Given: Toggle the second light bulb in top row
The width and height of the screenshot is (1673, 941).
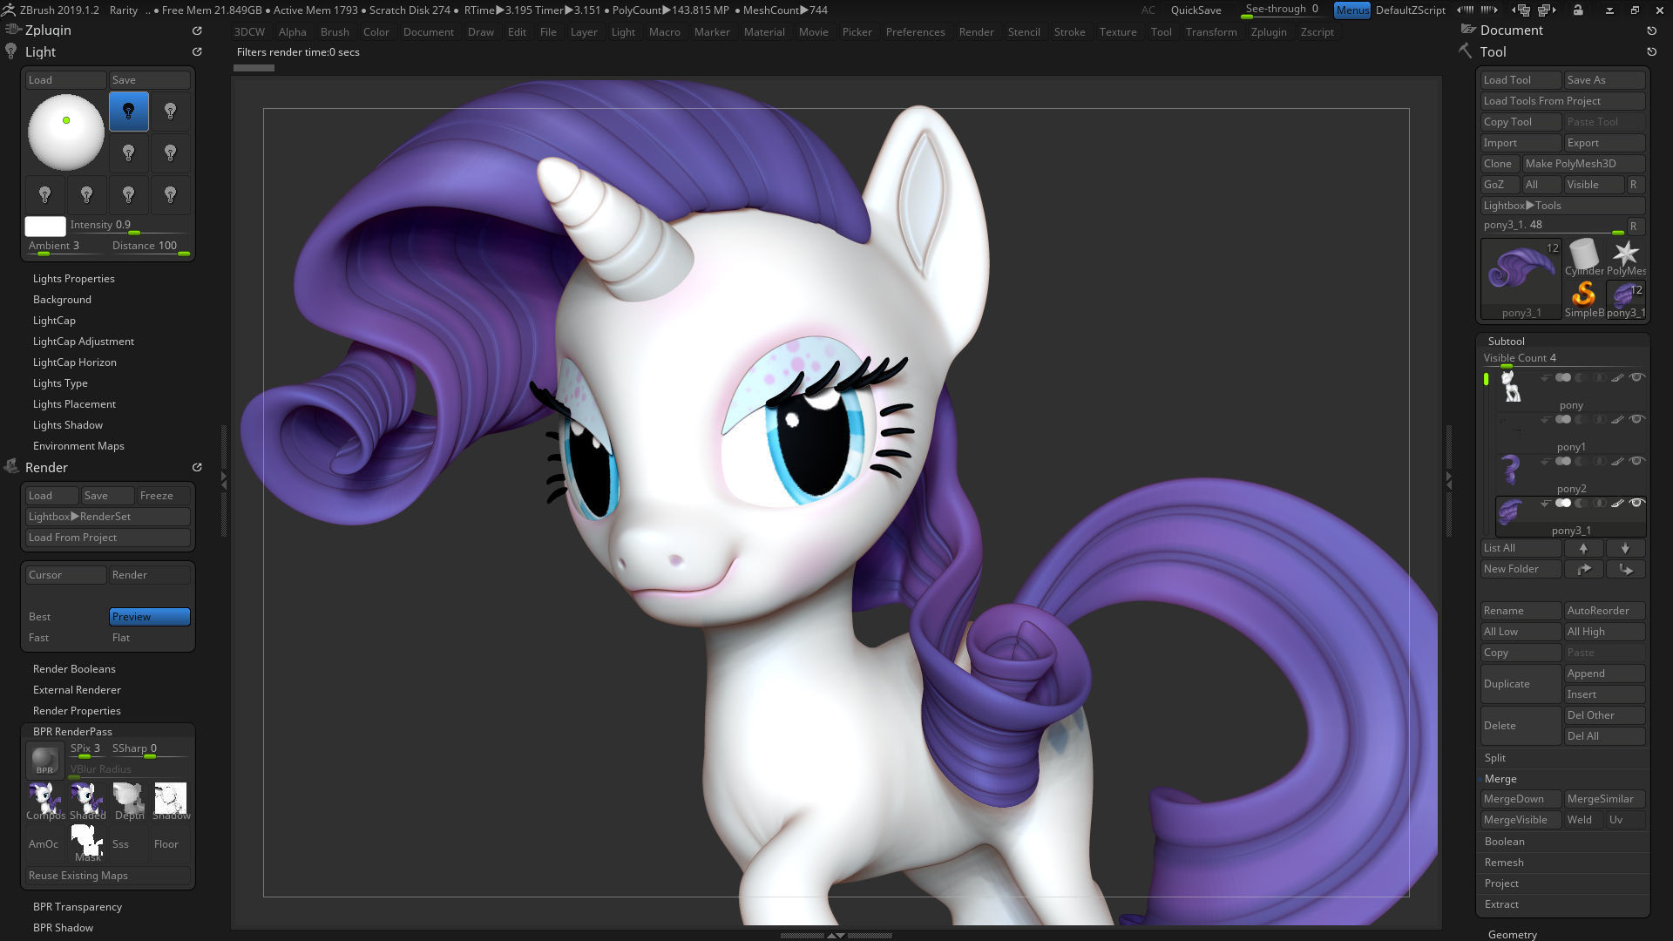Looking at the screenshot, I should tap(171, 112).
